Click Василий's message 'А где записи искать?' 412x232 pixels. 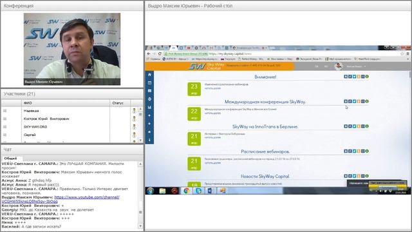point(41,226)
